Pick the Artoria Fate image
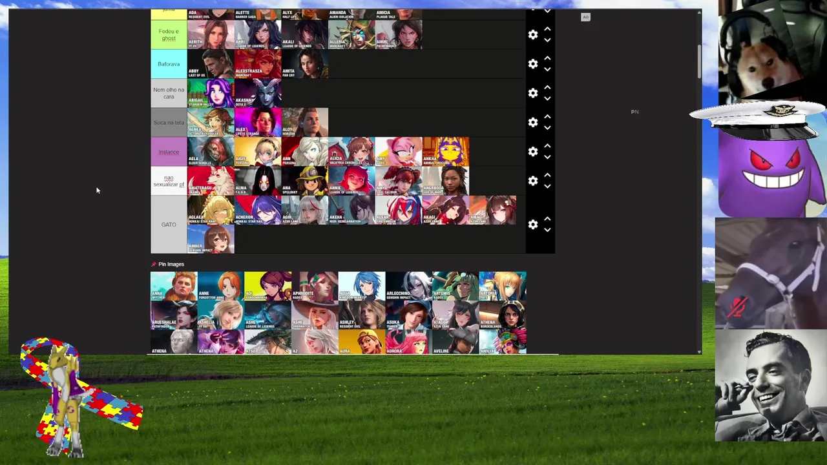827x465 pixels. point(503,286)
